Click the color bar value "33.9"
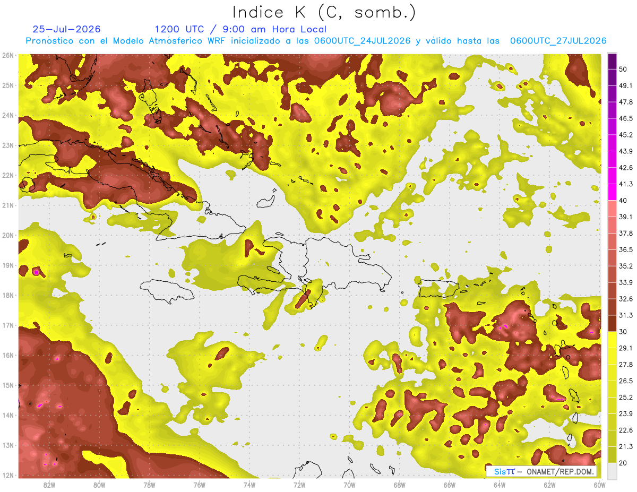This screenshot has height=492, width=637. click(625, 282)
